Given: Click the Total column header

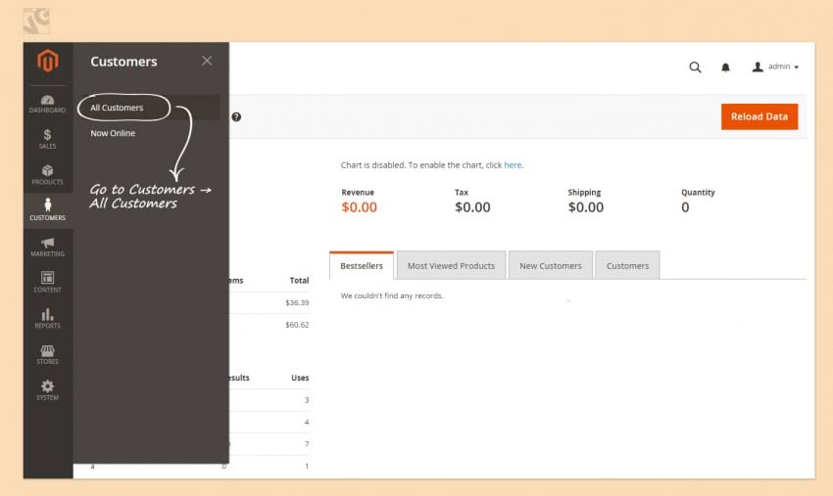Looking at the screenshot, I should [299, 280].
